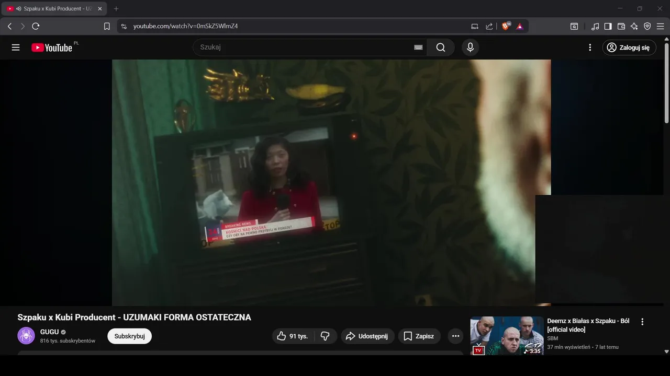This screenshot has width=670, height=376.
Task: Click the SBM channel name
Action: 552,338
